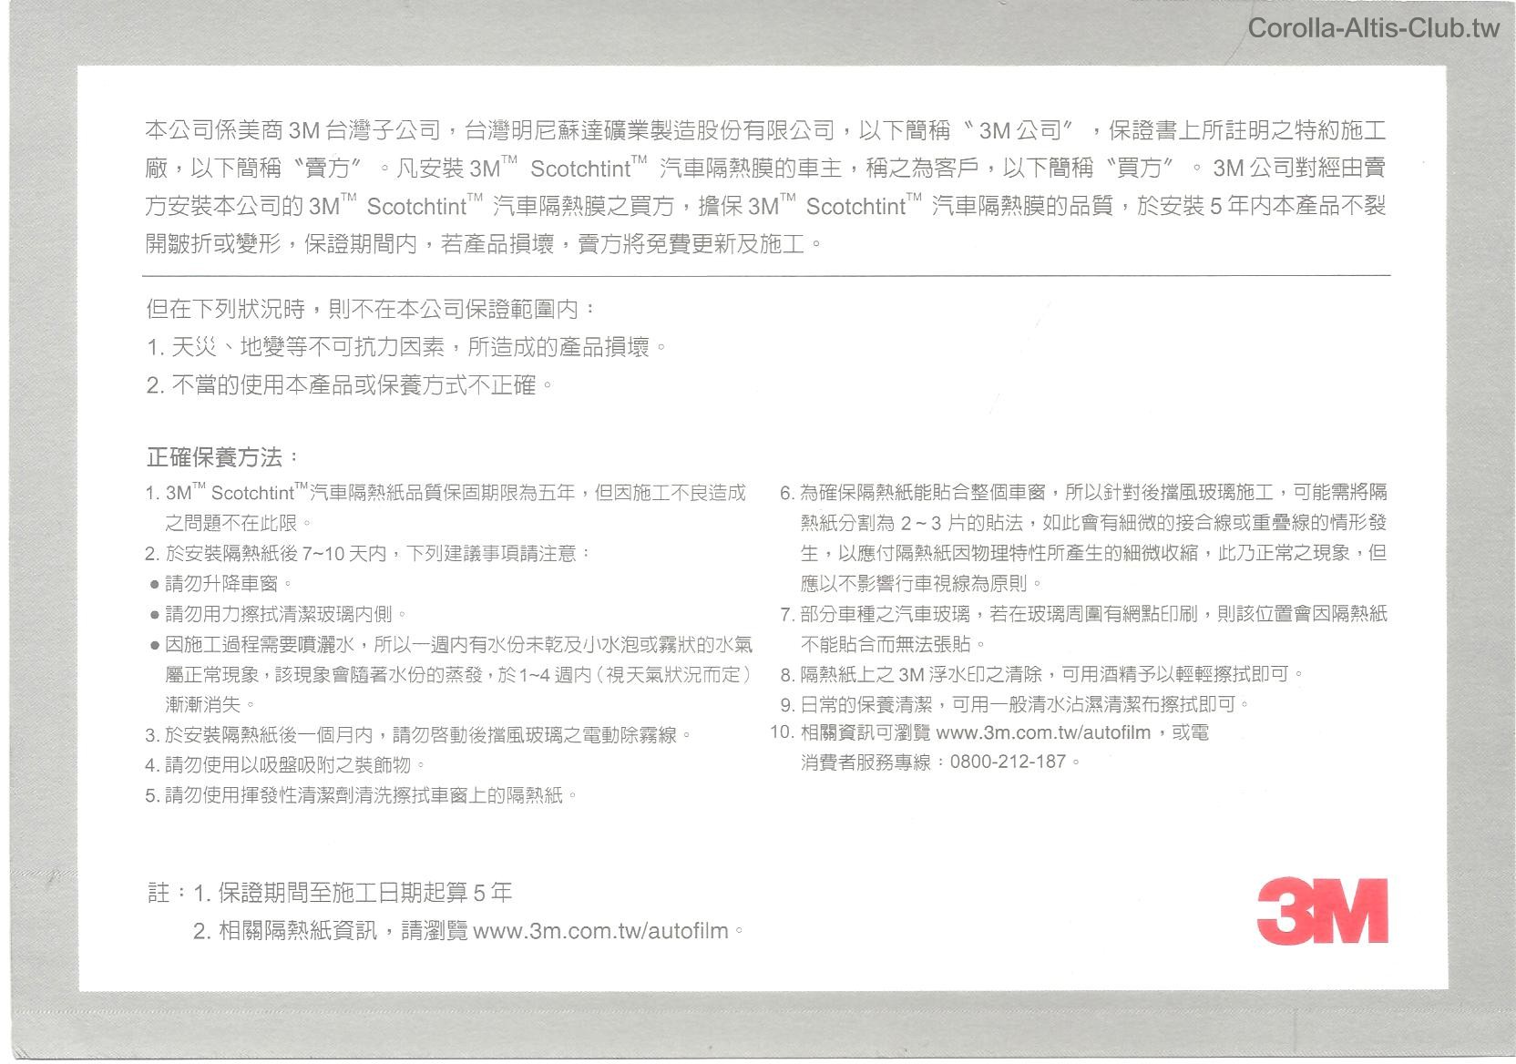Click exclusion 1 about 天災、地變
The width and height of the screenshot is (1516, 1064).
pos(406,347)
